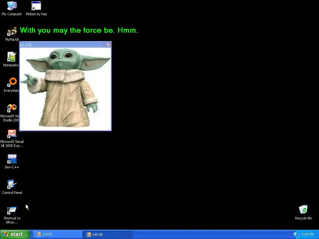Click the Baby Yoda image in window
Viewport: 319px width, 239px height.
65,89
